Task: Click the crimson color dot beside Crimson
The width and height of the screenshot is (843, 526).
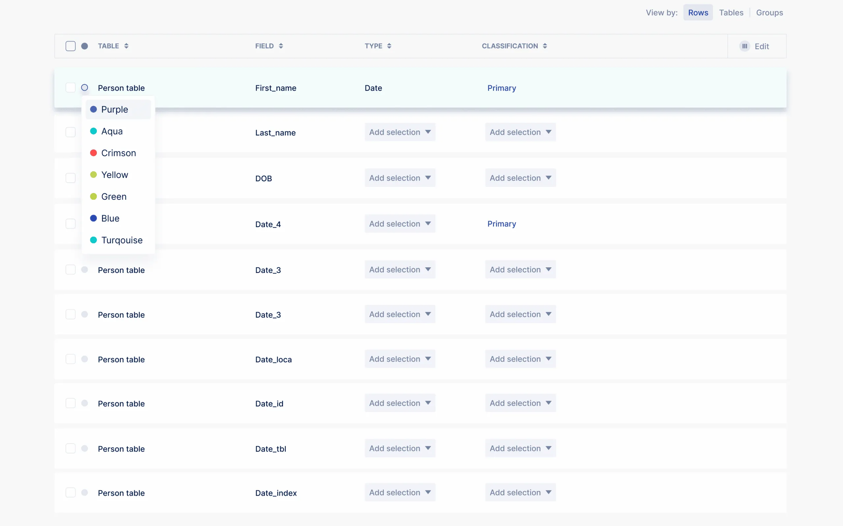Action: (x=94, y=153)
